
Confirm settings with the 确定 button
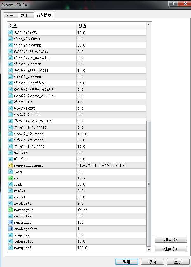pyautogui.click(x=126, y=262)
